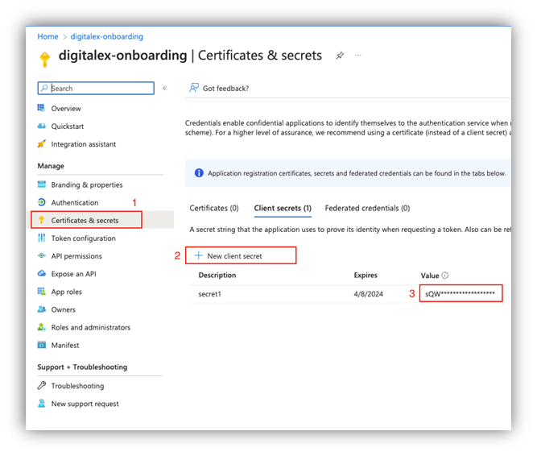Switch to the Federated credentials (0) tab
Screen dimensions: 537x456
point(367,208)
